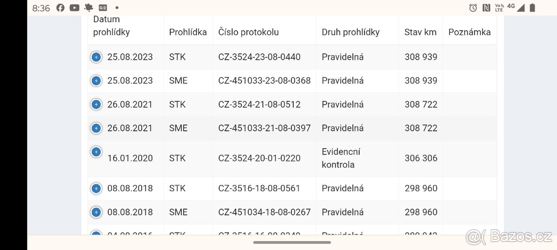Expand the 26.08.2021 STK inspection row
This screenshot has height=250, width=557.
point(96,104)
